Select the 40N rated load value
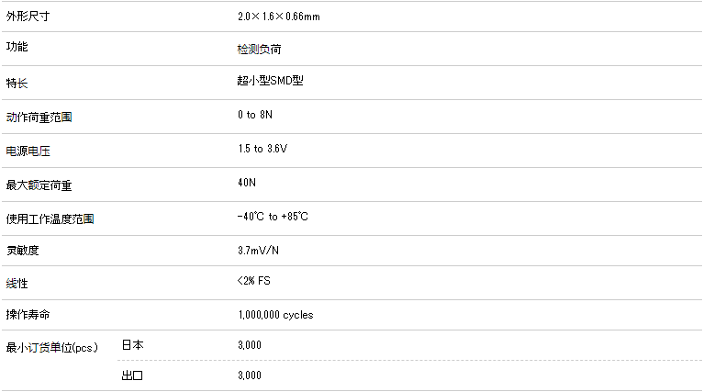The height and width of the screenshot is (392, 703). (246, 183)
